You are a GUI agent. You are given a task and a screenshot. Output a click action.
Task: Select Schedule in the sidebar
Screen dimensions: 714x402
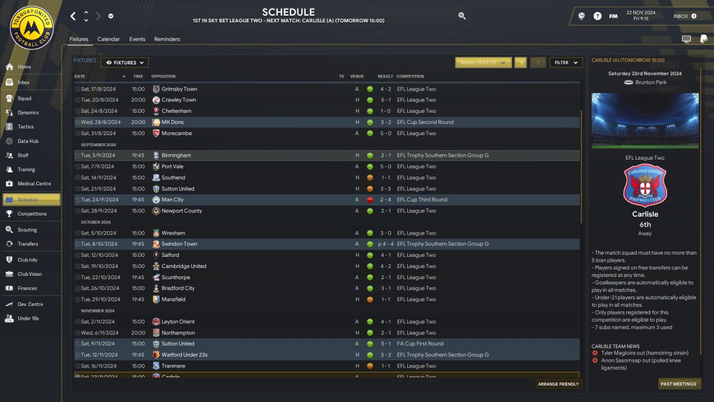click(x=31, y=200)
